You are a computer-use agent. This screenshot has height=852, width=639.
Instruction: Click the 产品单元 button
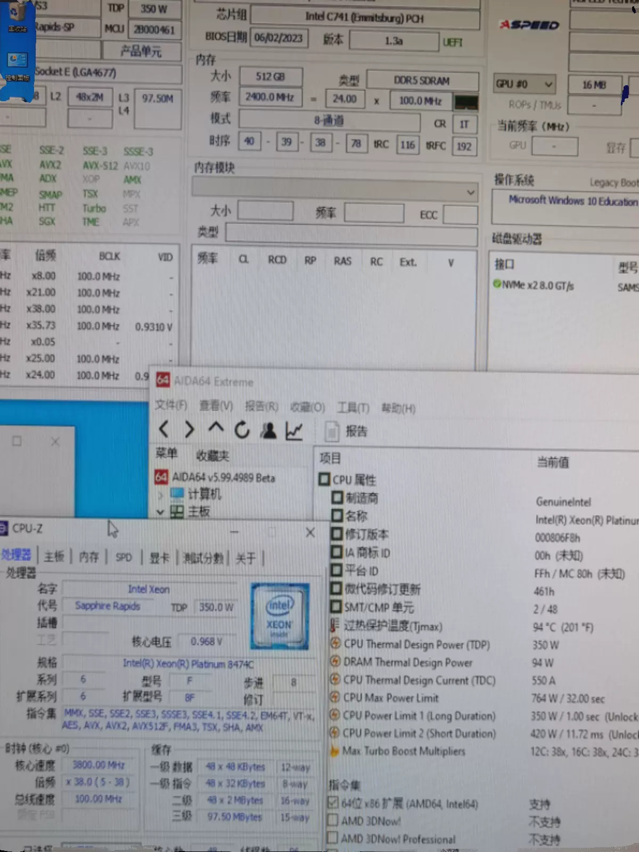(141, 51)
